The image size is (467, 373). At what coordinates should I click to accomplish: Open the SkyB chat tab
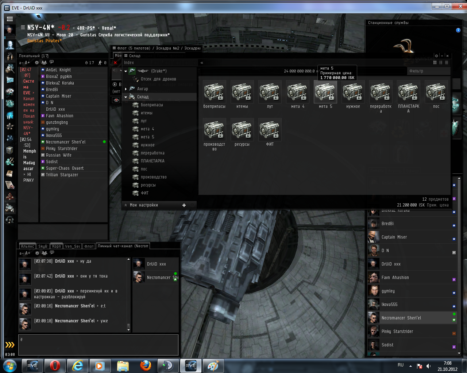tap(43, 246)
